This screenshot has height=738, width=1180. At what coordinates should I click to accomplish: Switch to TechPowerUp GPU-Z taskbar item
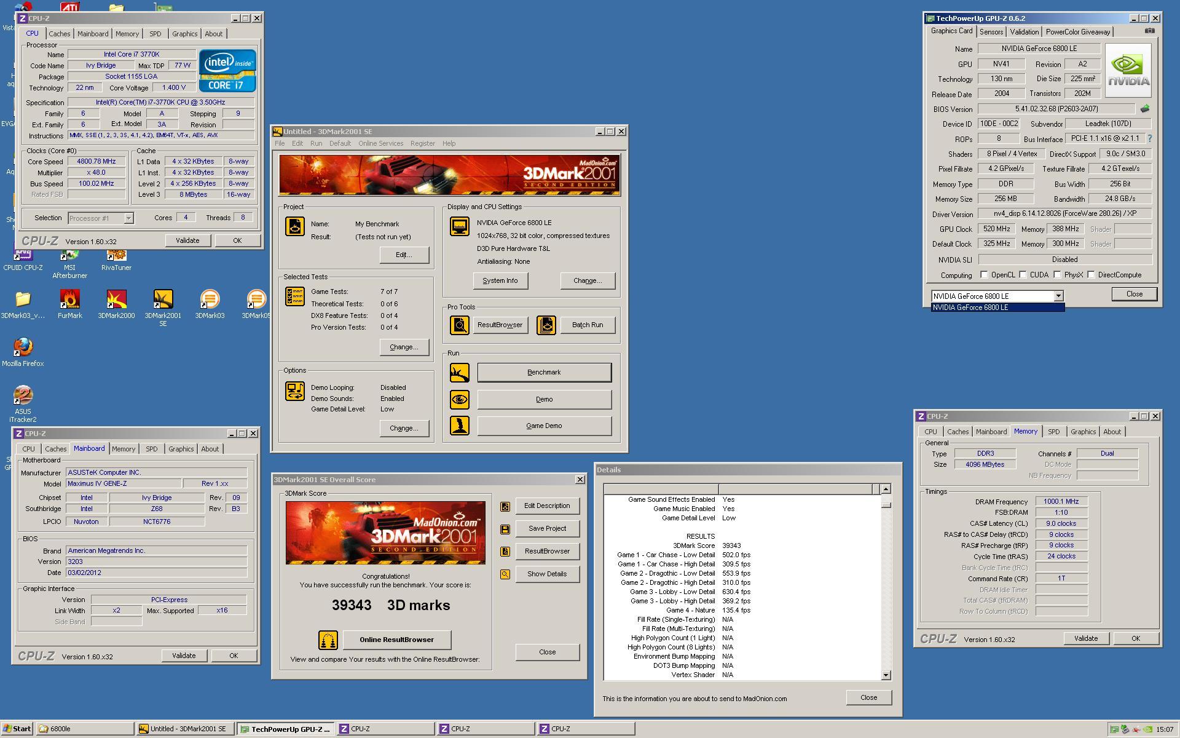286,729
